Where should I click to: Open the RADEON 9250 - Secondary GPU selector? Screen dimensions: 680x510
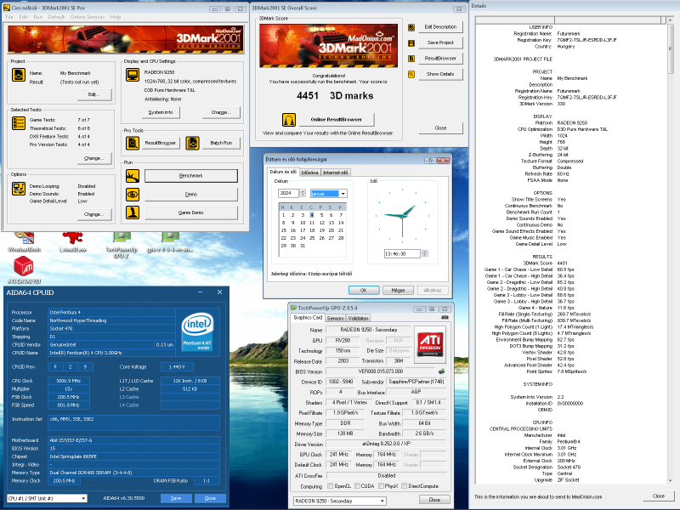point(339,501)
